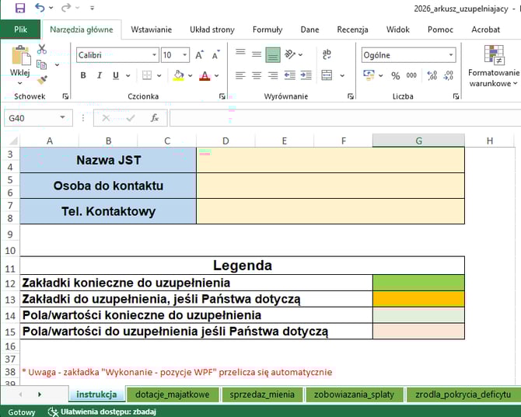Switch to the dotacje_majatkowe sheet tab
521x417 pixels.
tap(172, 394)
